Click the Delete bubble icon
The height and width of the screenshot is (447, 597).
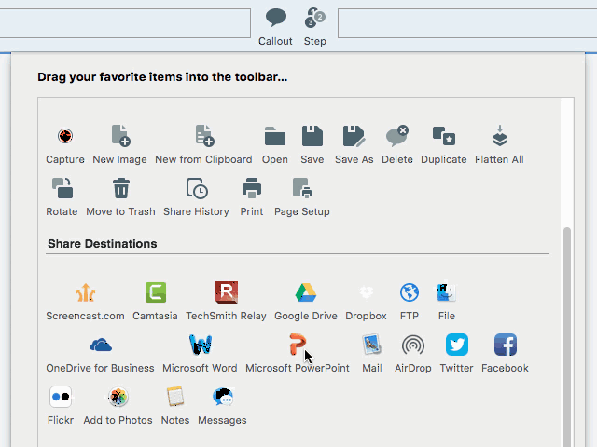(397, 136)
